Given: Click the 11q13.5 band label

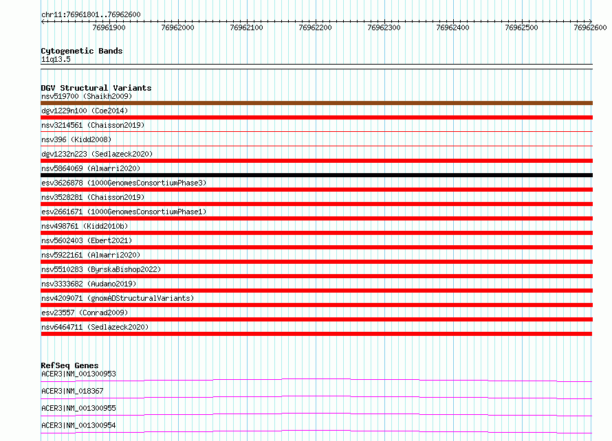Looking at the screenshot, I should coord(56,59).
